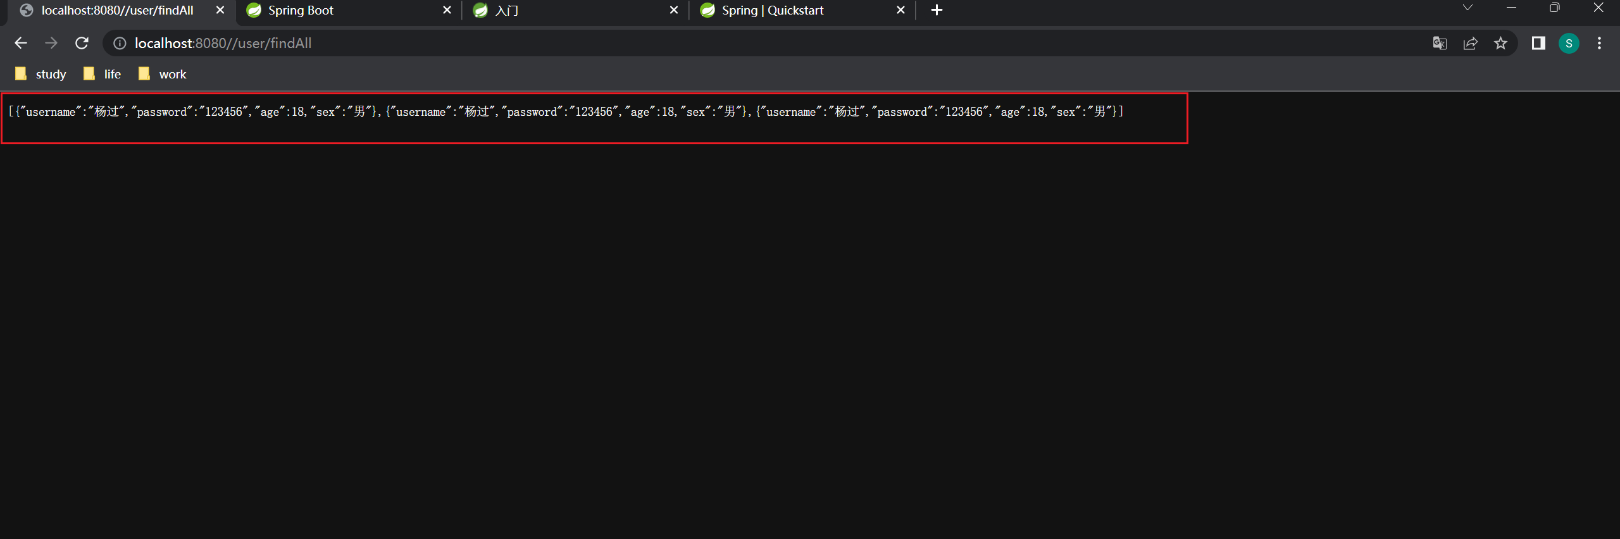Screen dimensions: 1620x539
Task: Minimize the browser window
Action: [1511, 8]
